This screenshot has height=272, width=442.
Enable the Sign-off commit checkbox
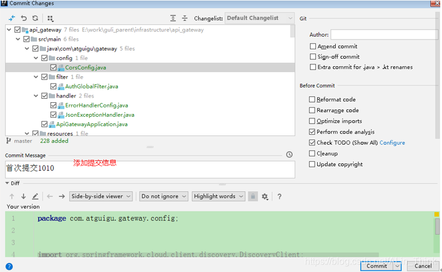click(312, 57)
